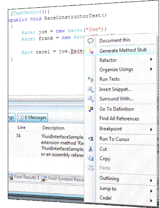This screenshot has width=160, height=208.
Task: Switch to the Find Symbol Results tab
Action: 63,179
